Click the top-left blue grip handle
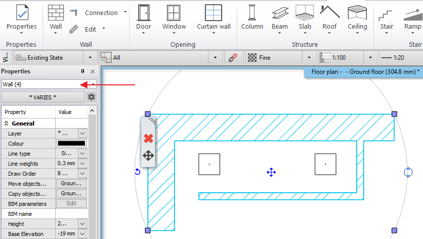This screenshot has height=239, width=423. point(148,114)
